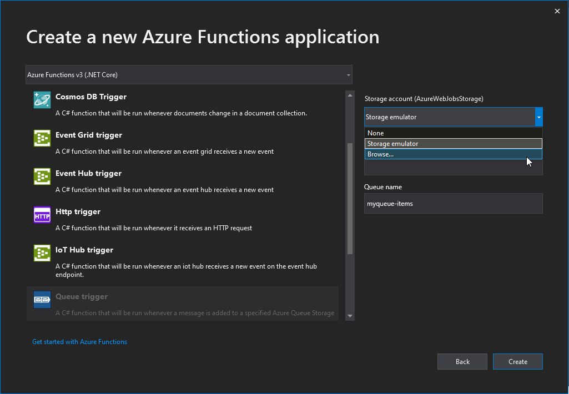This screenshot has width=569, height=394.
Task: Select Event Grid trigger title
Action: click(x=89, y=135)
